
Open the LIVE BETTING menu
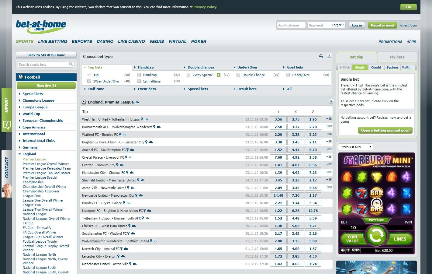pyautogui.click(x=52, y=41)
